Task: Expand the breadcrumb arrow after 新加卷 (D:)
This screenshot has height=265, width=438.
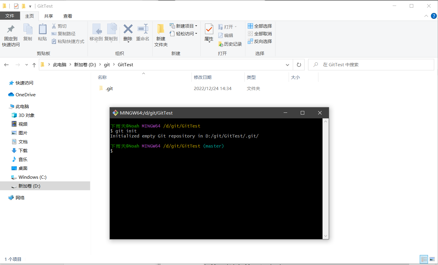Action: pyautogui.click(x=100, y=64)
